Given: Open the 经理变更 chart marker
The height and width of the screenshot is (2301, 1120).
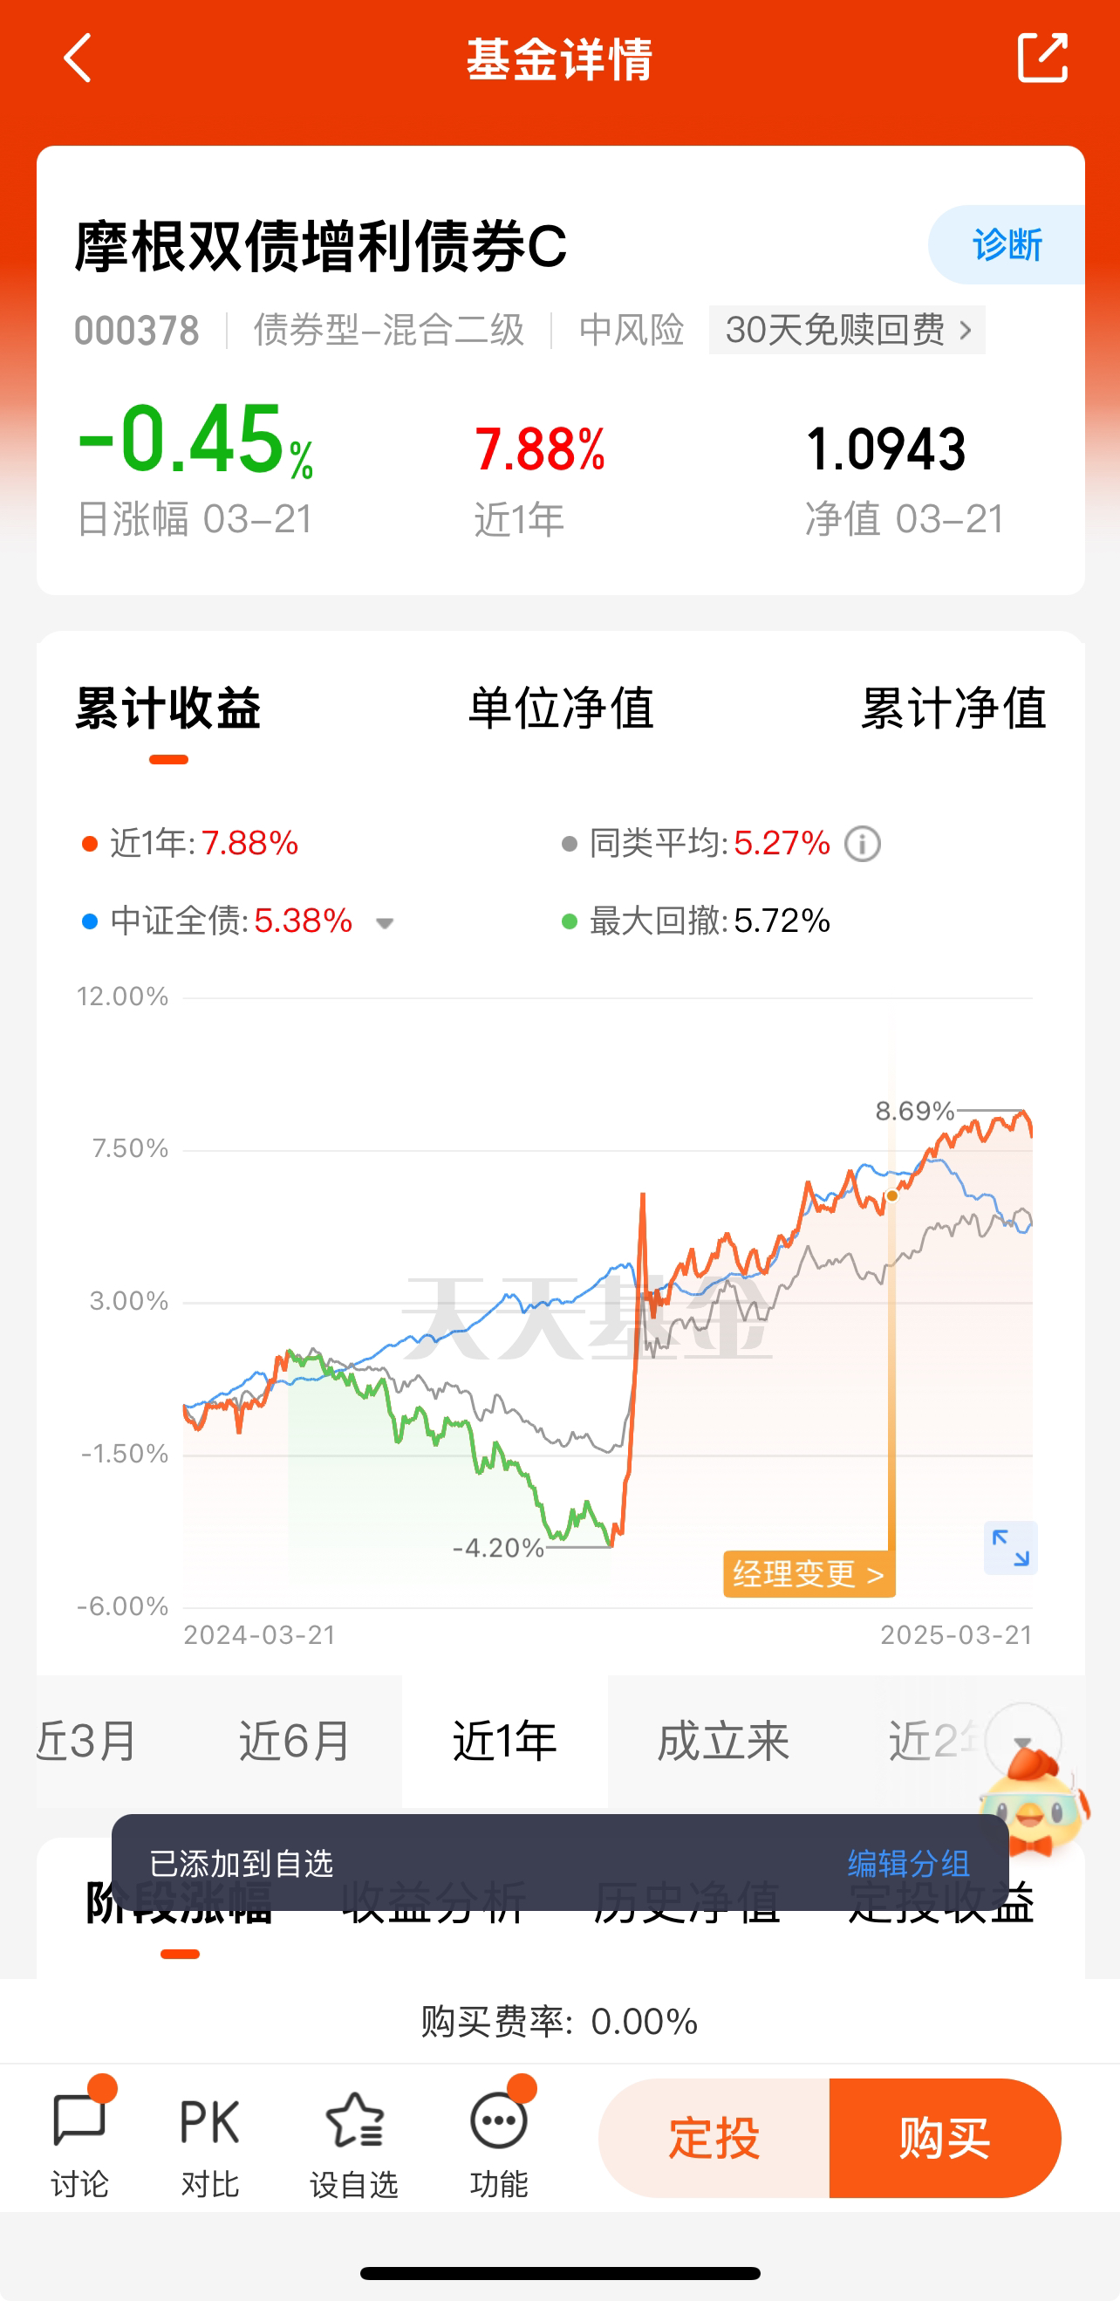Looking at the screenshot, I should point(809,1574).
